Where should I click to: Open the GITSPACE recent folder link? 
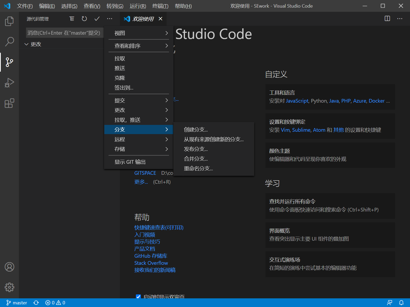(x=145, y=173)
